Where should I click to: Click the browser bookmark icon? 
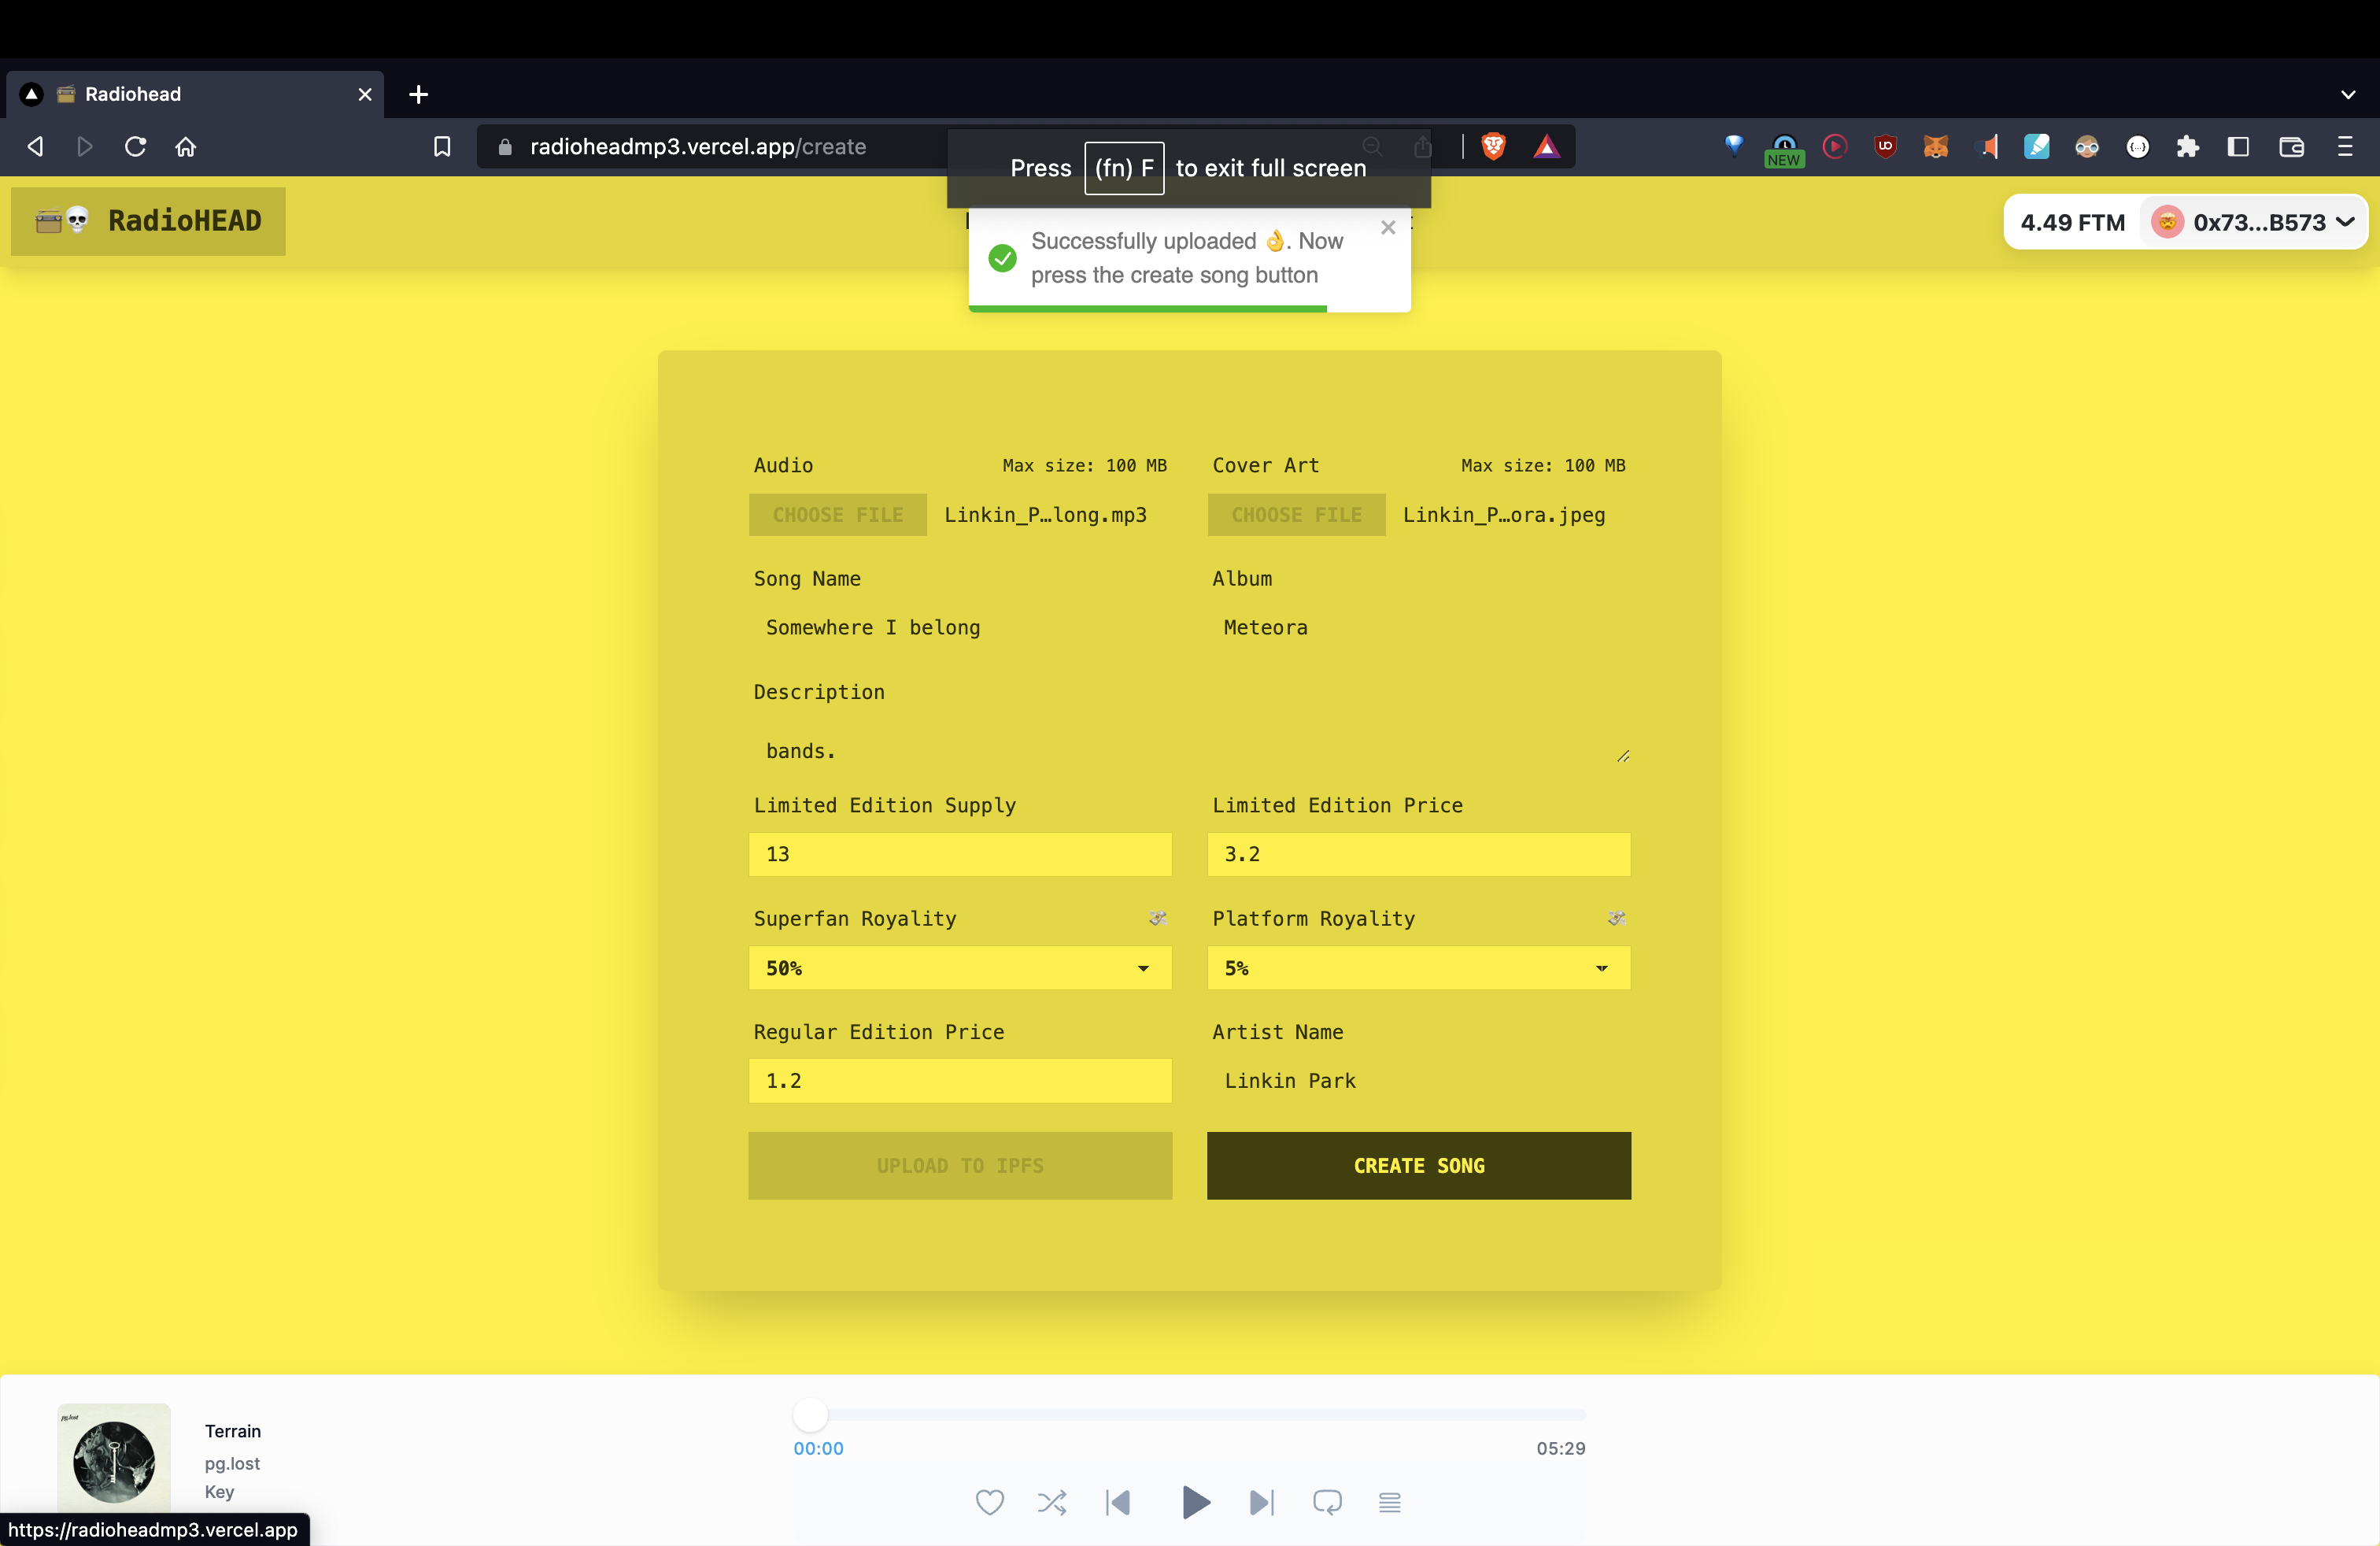pos(442,147)
